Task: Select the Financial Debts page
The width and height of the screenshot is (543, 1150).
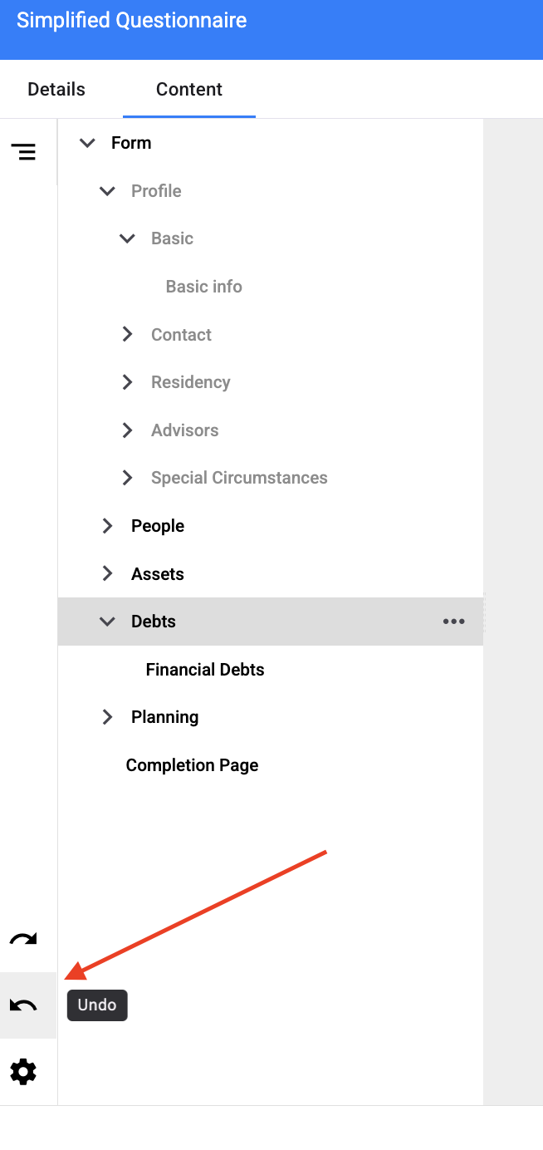Action: (205, 670)
